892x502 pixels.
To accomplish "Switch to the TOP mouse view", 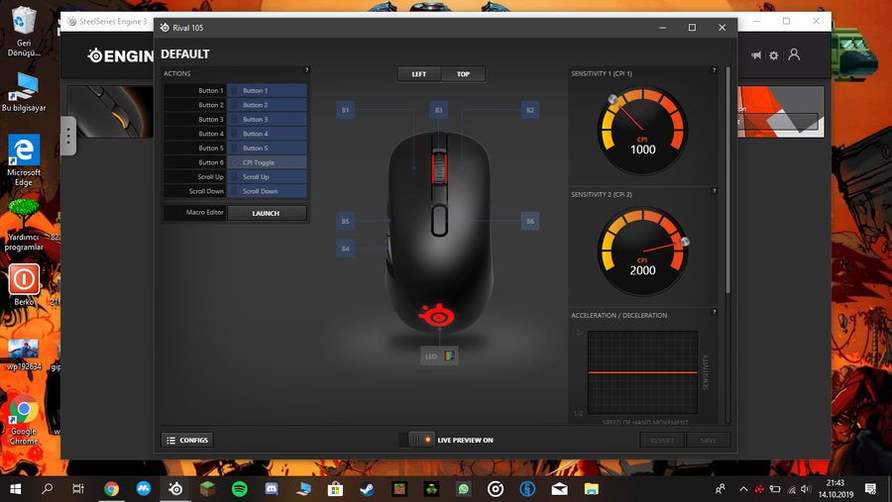I will click(463, 74).
